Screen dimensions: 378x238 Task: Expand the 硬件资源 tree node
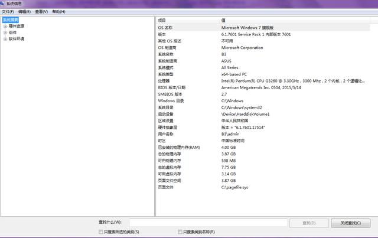(x=5, y=27)
